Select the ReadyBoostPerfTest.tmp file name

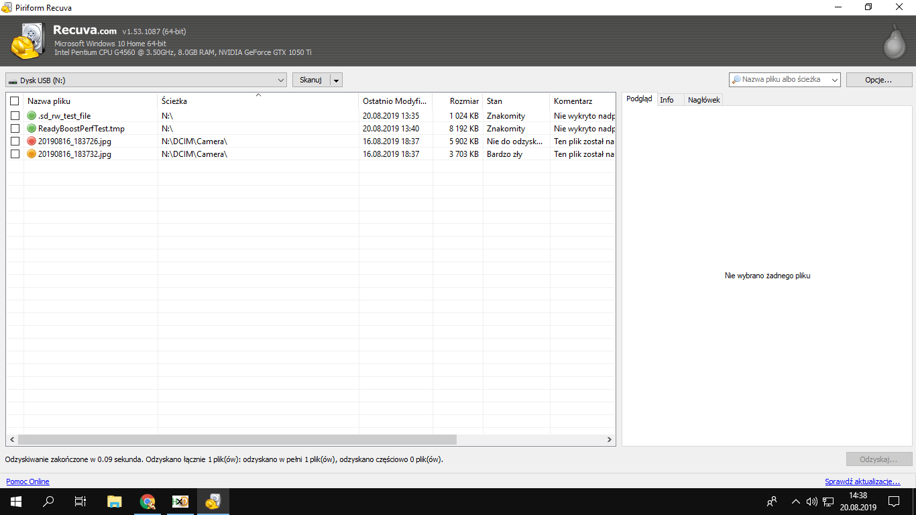click(81, 129)
